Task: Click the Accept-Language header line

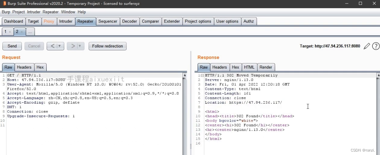Action: [70, 98]
